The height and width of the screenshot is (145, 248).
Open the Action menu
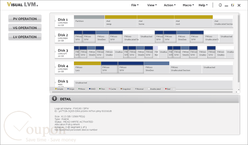pyautogui.click(x=170, y=5)
